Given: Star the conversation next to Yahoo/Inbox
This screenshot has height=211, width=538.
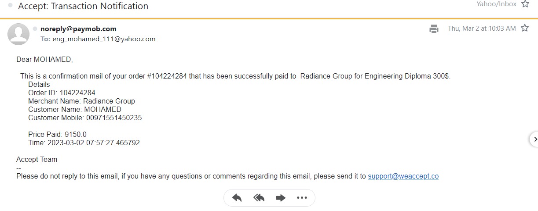Looking at the screenshot, I should point(525,4).
